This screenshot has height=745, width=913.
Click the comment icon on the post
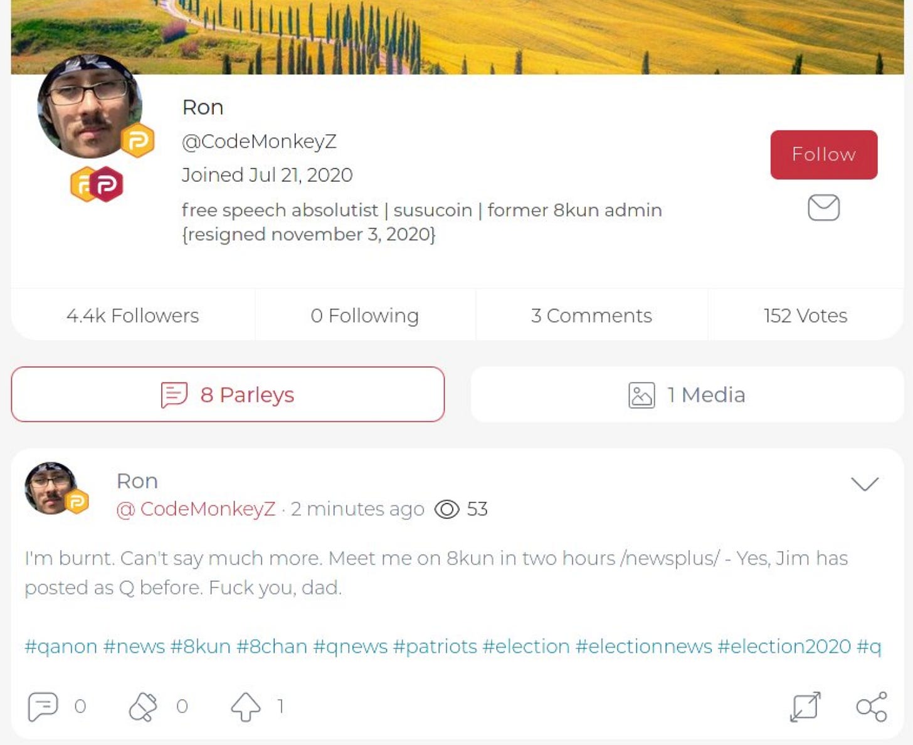[x=43, y=707]
